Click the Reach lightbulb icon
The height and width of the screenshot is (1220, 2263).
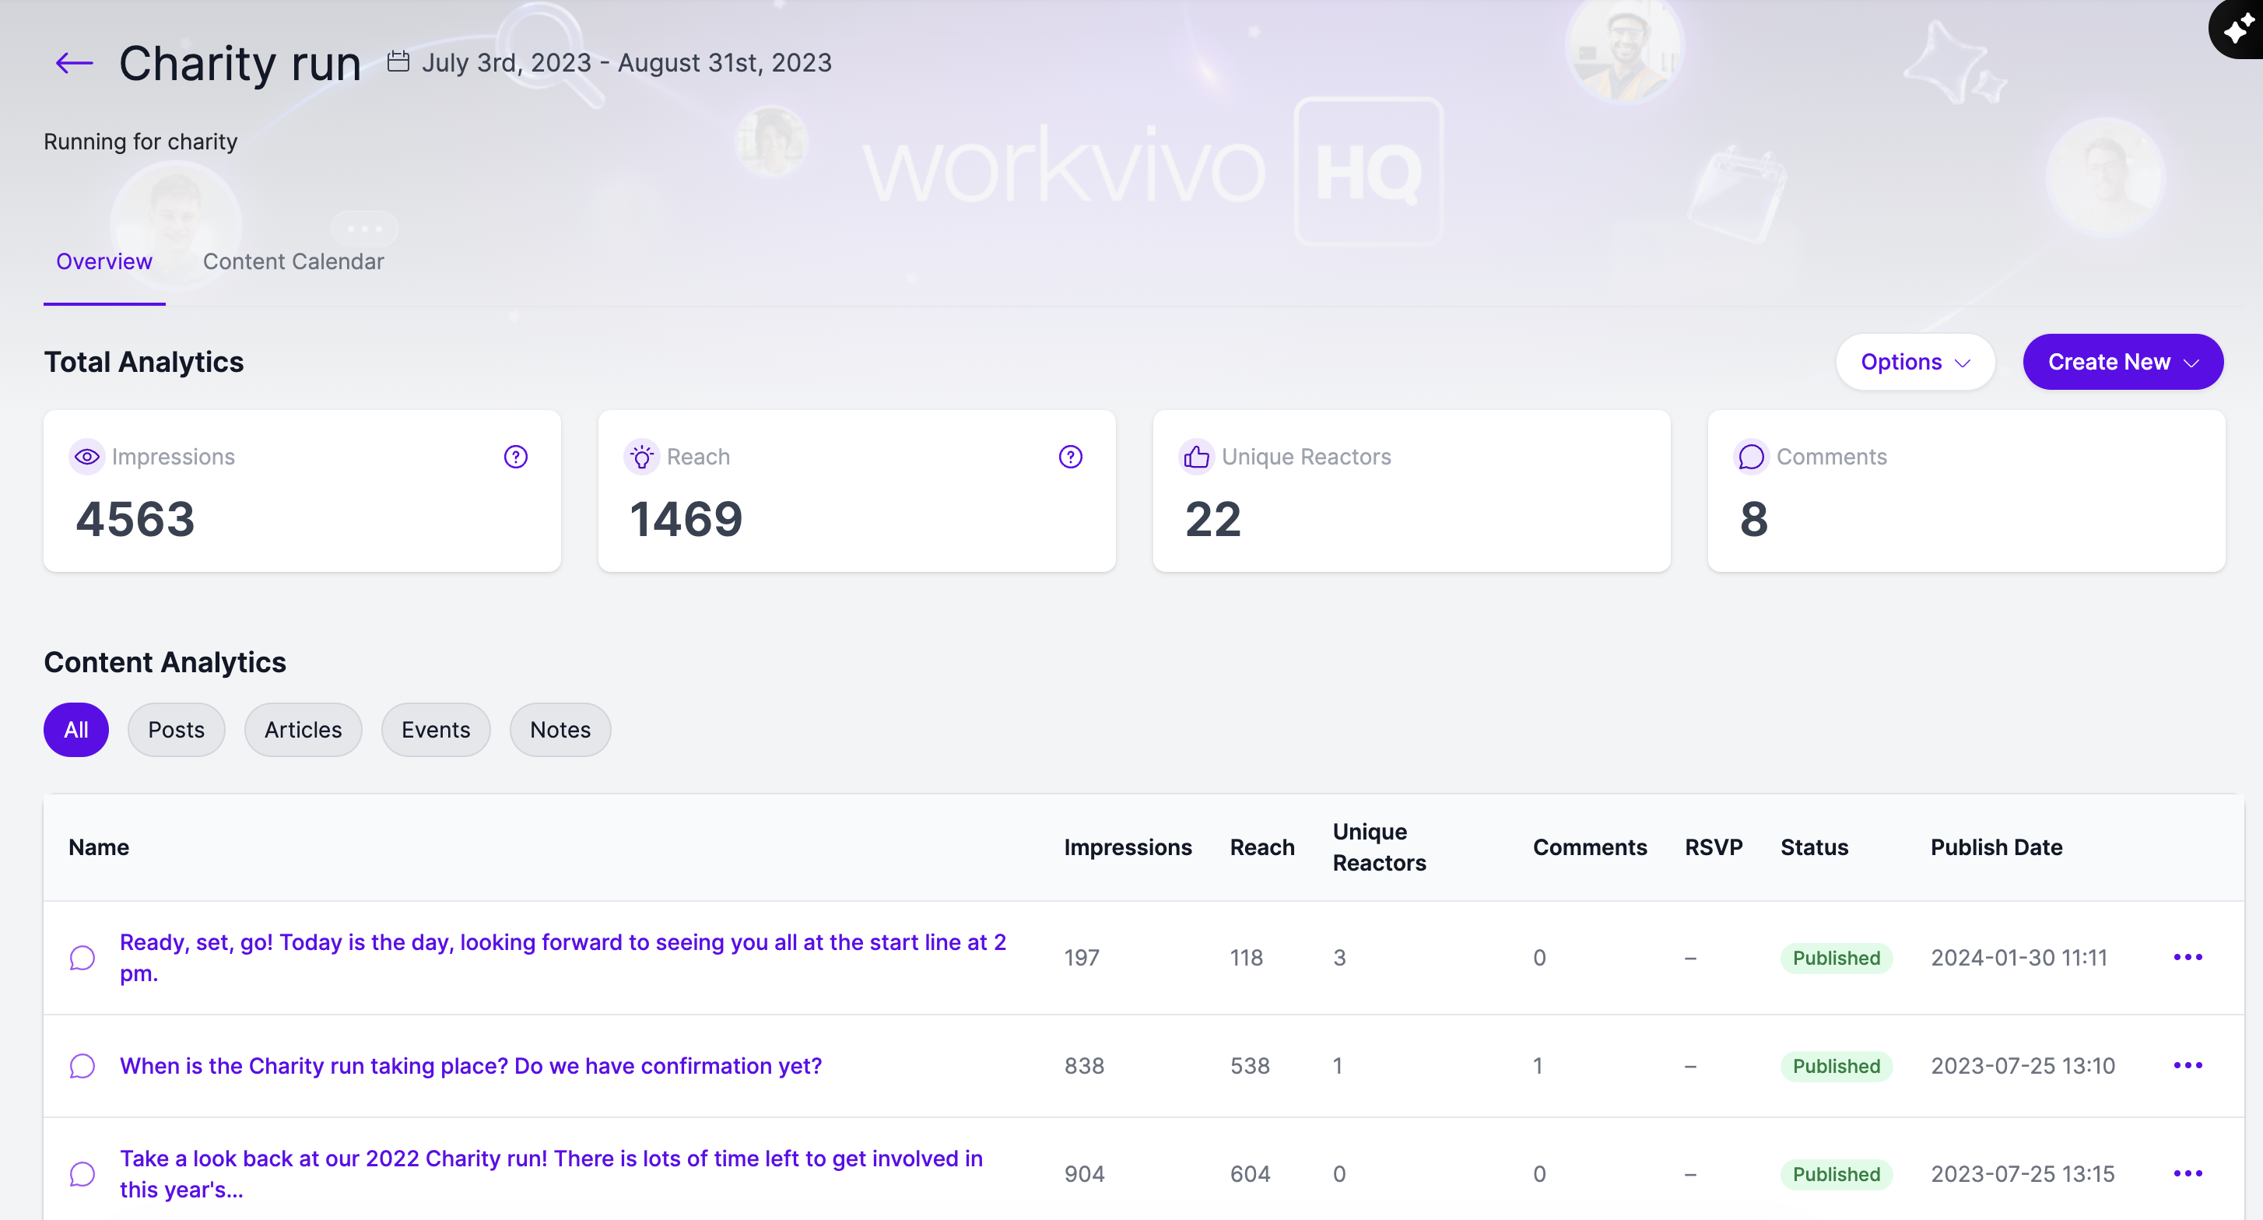point(642,457)
